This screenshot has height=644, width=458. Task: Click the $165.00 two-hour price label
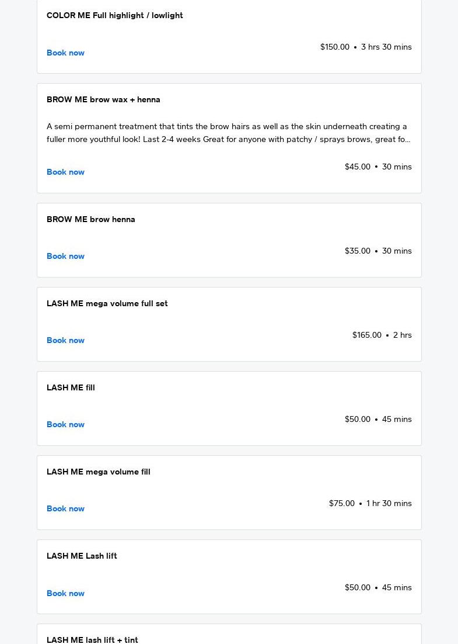point(366,335)
